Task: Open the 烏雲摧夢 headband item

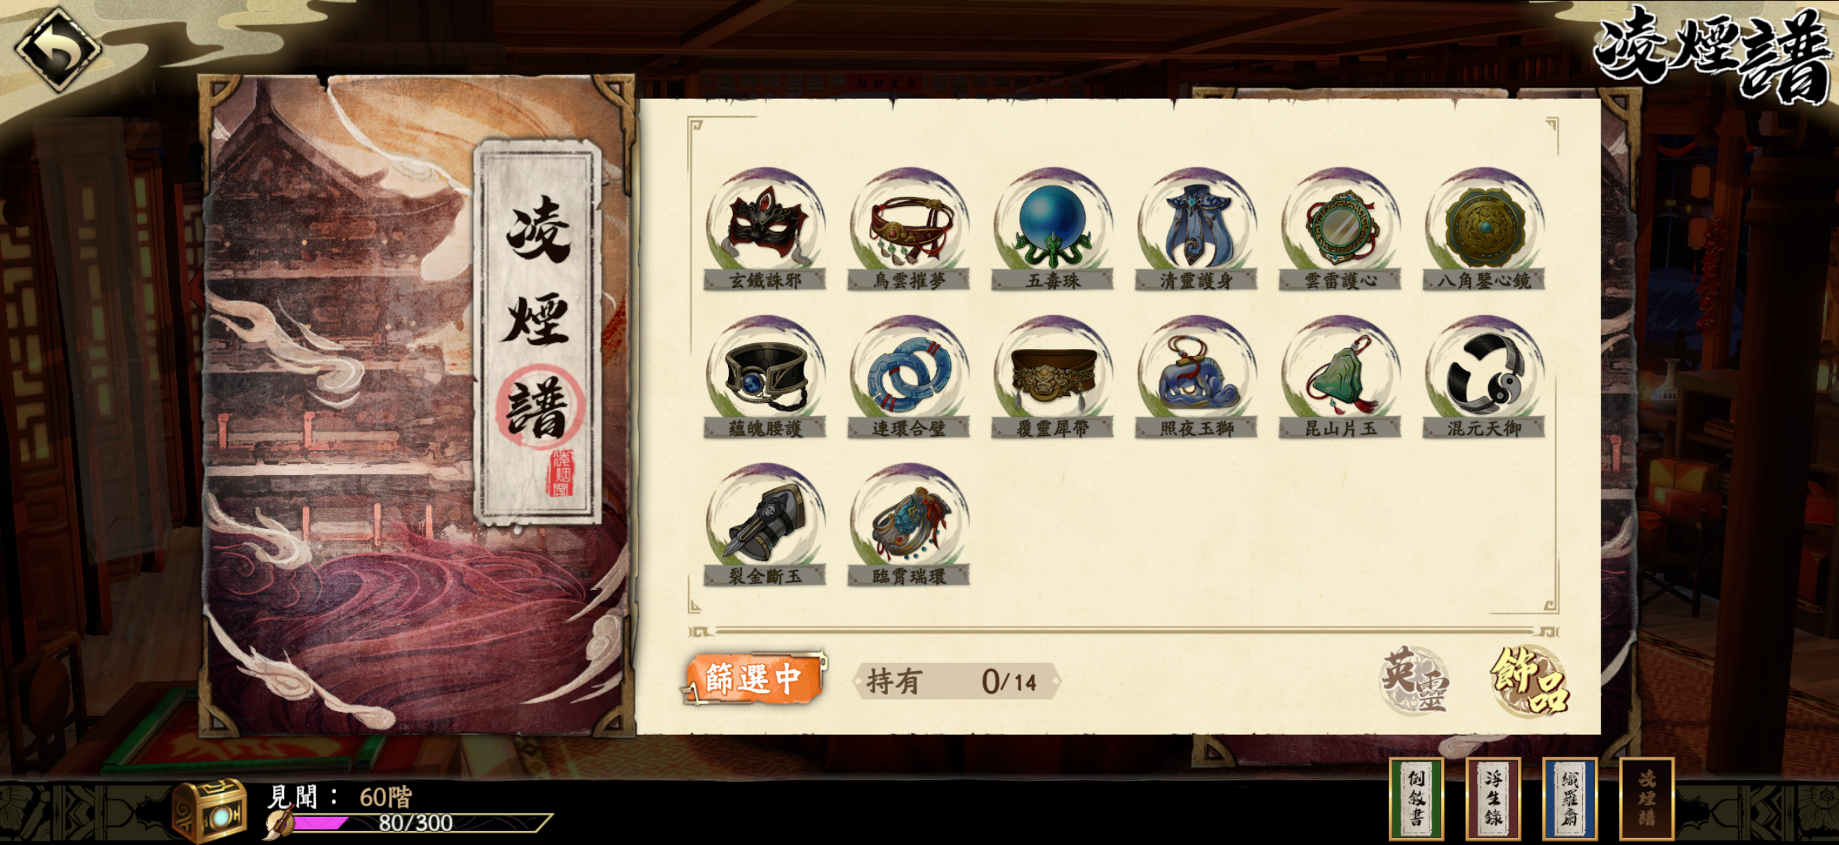Action: tap(909, 229)
